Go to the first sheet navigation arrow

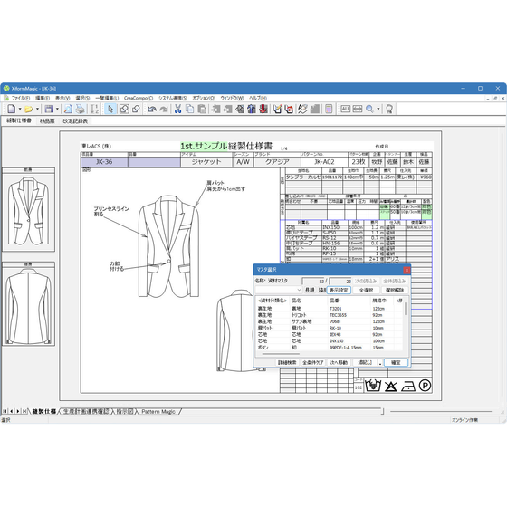pyautogui.click(x=5, y=412)
